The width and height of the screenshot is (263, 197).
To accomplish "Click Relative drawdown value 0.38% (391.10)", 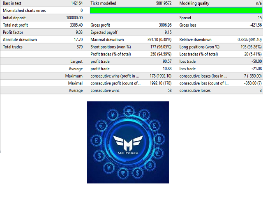I will (x=249, y=39).
